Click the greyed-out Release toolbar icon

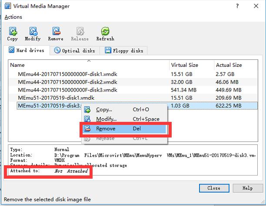(x=80, y=31)
